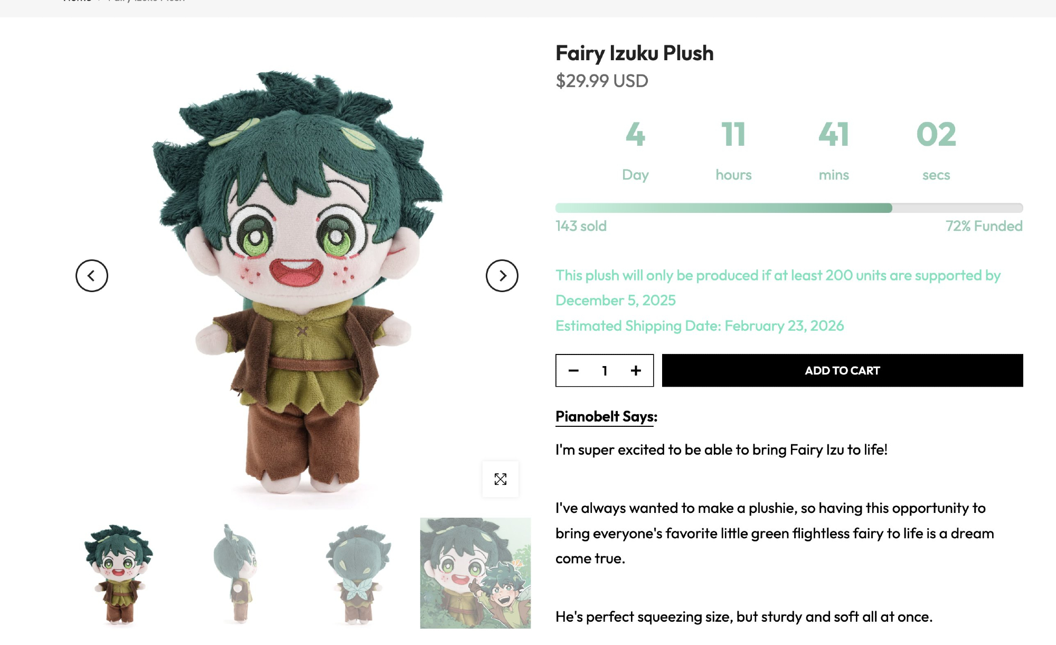Open fullscreen image zoom icon
Screen dimensions: 1056x645
tap(501, 479)
